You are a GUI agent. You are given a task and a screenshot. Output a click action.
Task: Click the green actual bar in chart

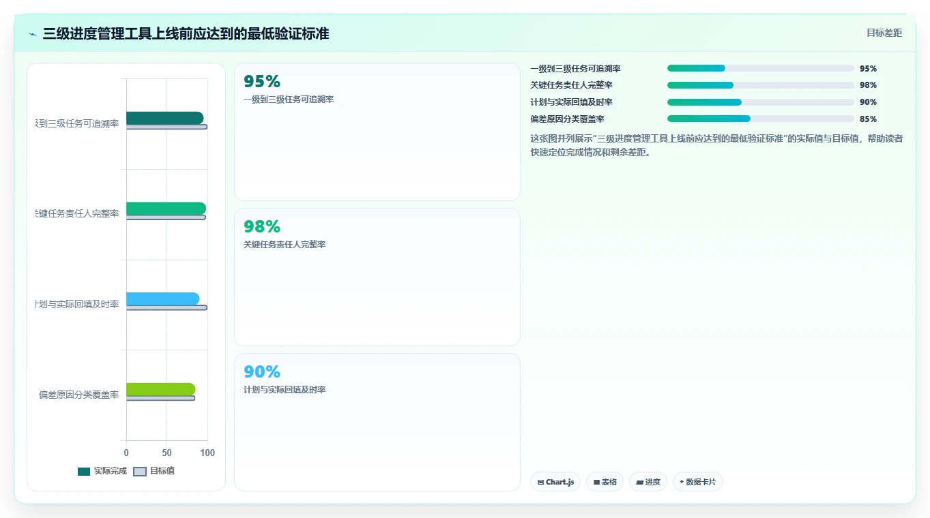tap(166, 209)
